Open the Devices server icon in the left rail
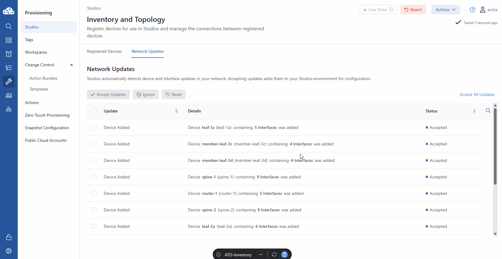The height and width of the screenshot is (259, 502). 9,40
